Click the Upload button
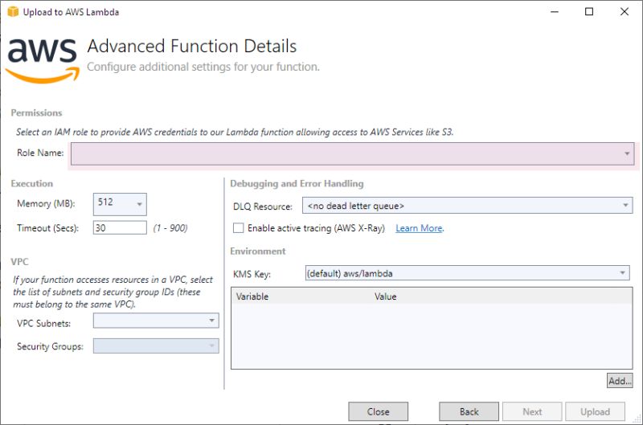Image resolution: width=643 pixels, height=425 pixels. tap(595, 411)
